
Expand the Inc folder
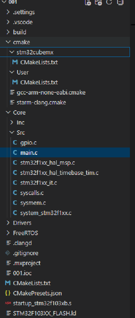pyautogui.click(x=12, y=123)
